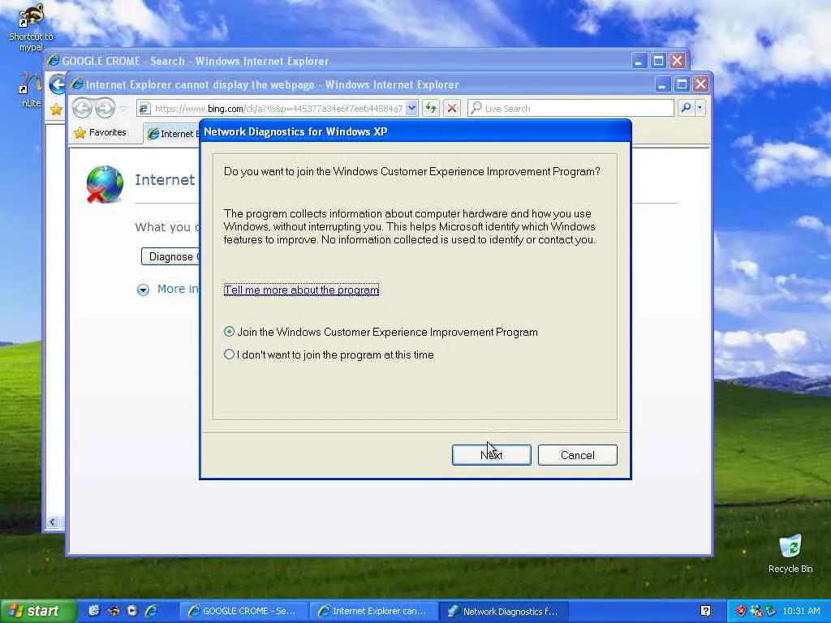
Task: Run search with the magnifier button
Action: [x=686, y=108]
